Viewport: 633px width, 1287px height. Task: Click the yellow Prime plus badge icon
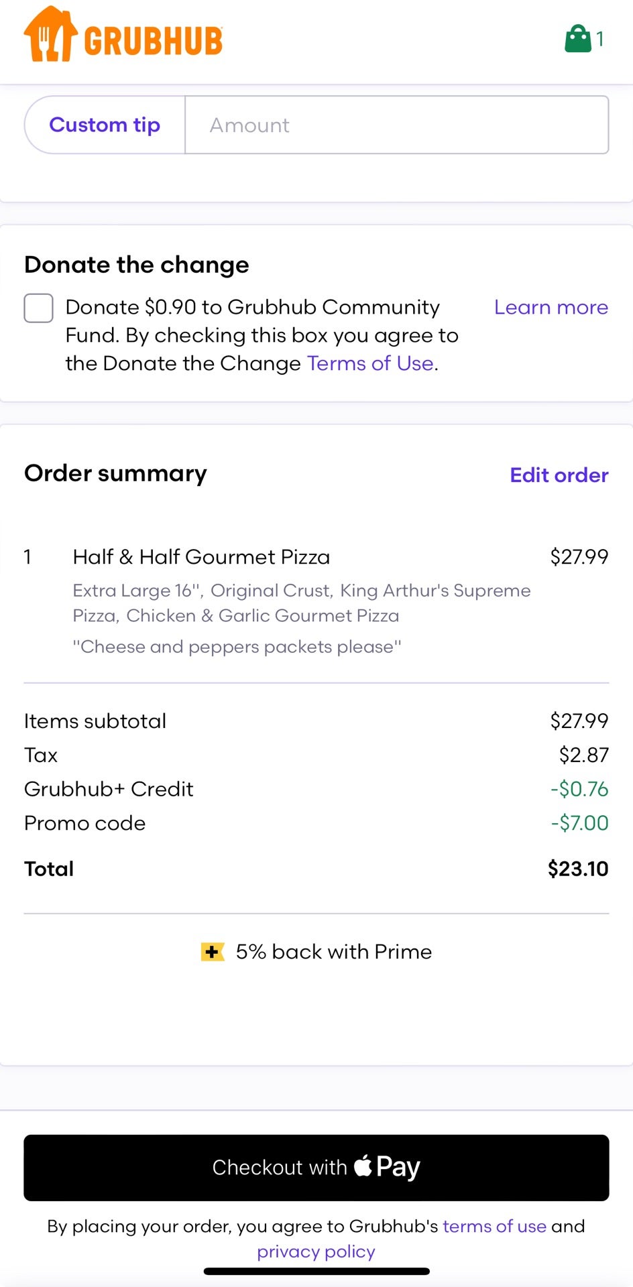213,951
